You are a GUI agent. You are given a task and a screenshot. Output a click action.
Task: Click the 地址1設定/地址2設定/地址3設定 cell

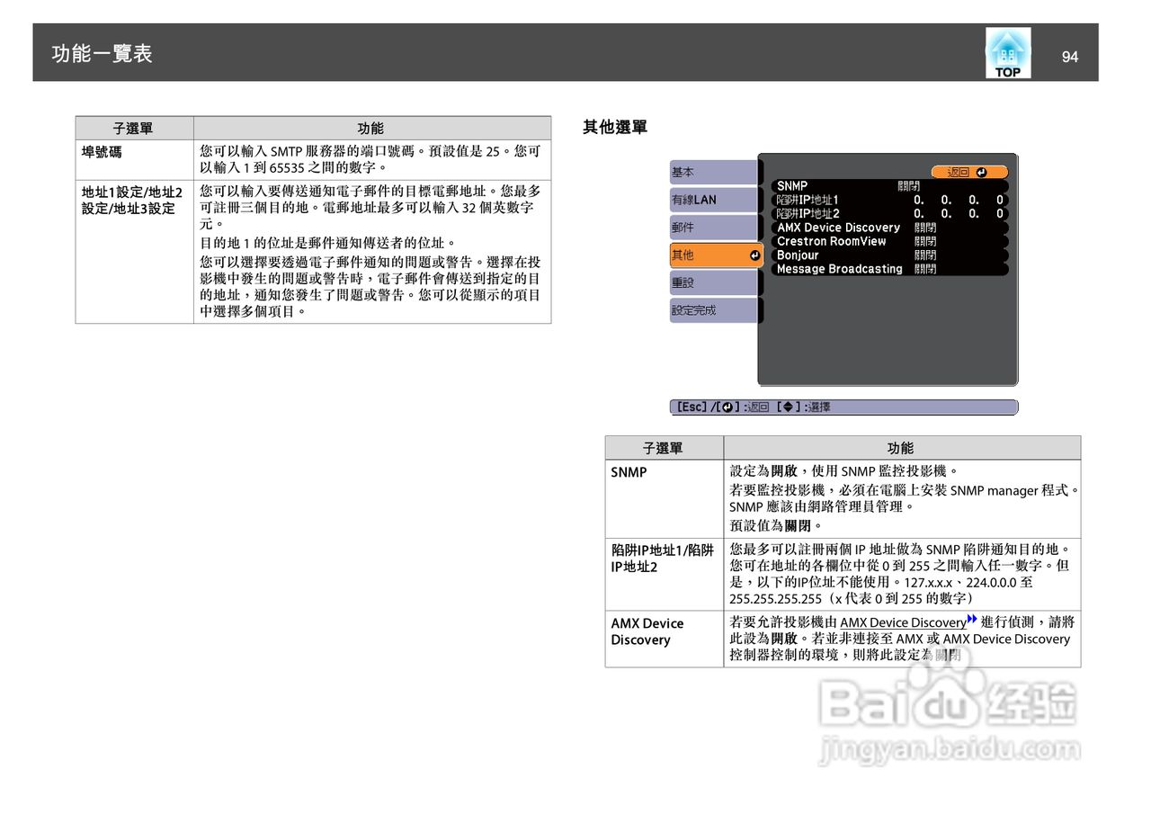pos(135,252)
